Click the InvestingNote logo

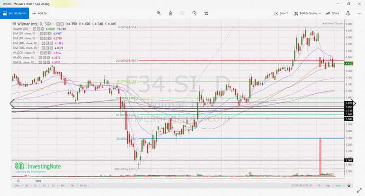coord(38,167)
